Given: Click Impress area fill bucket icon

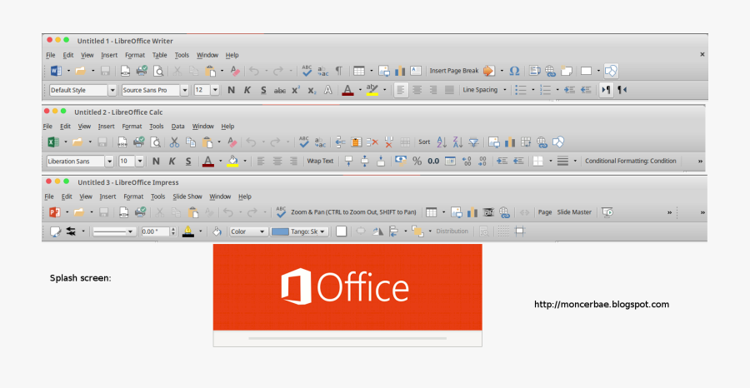Looking at the screenshot, I should coord(217,231).
